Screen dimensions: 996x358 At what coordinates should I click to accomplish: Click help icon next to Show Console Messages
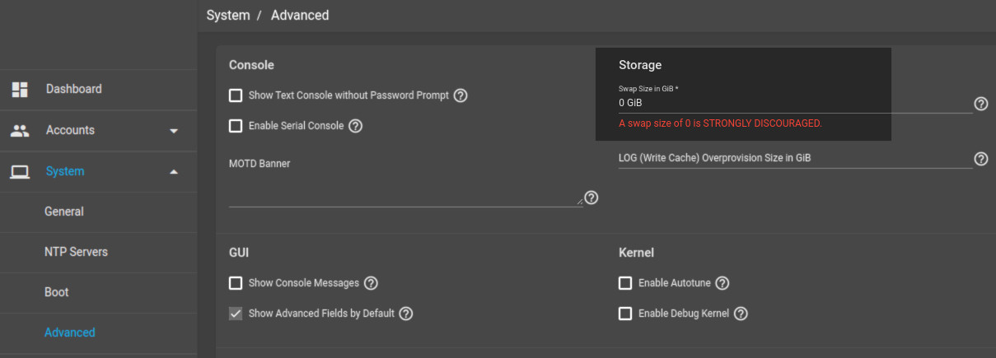[371, 283]
